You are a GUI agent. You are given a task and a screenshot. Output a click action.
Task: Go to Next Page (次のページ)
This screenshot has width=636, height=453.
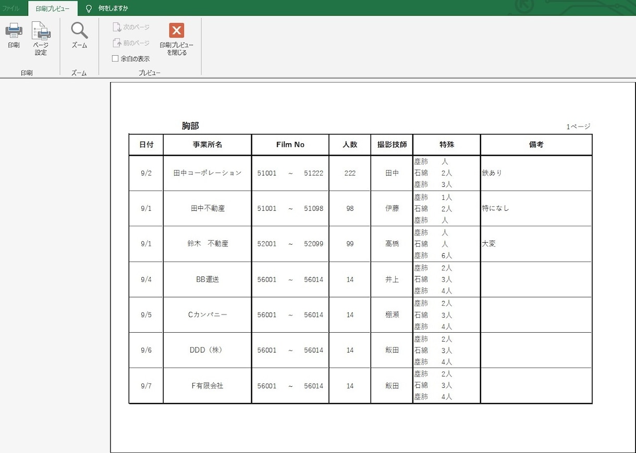(131, 27)
